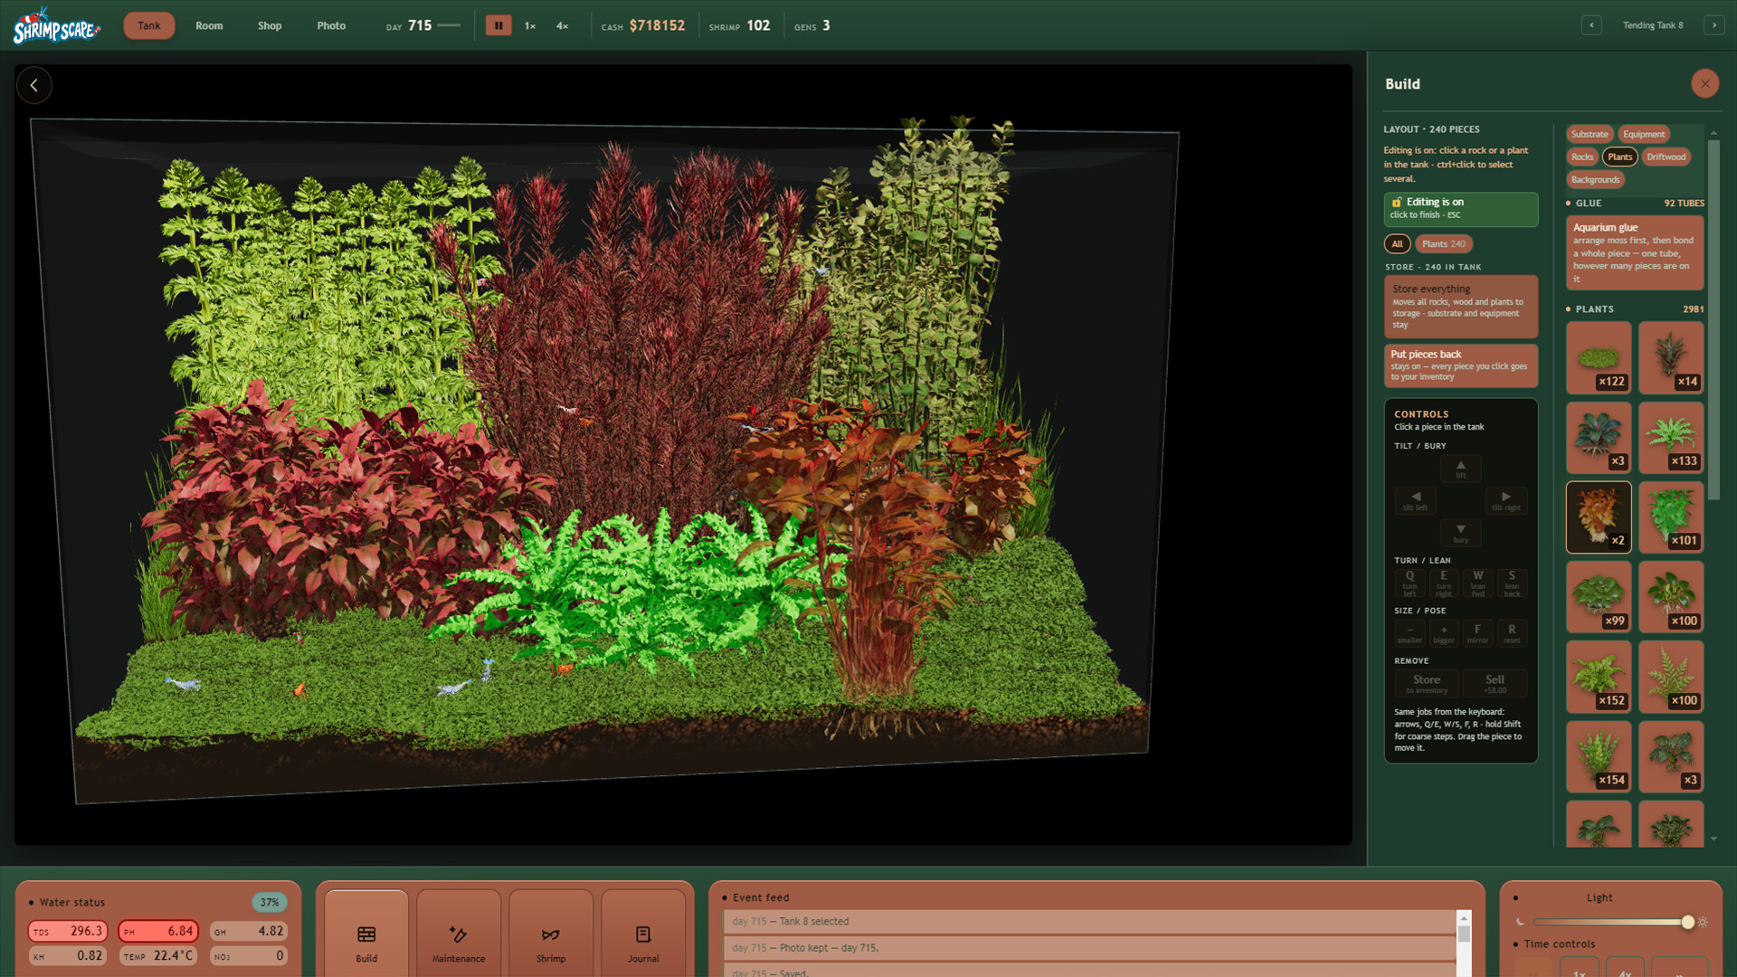The image size is (1737, 977).
Task: Click the back arrow on tank view
Action: click(34, 85)
